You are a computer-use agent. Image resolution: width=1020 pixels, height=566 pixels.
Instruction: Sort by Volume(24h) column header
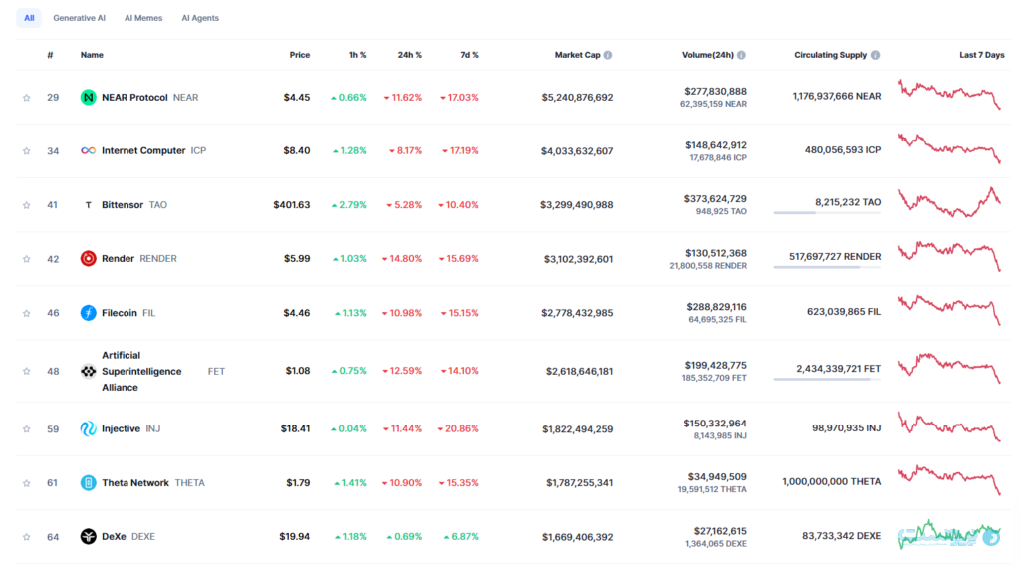[708, 55]
